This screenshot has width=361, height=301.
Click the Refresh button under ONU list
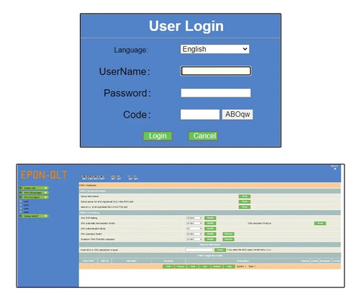[x=217, y=266]
